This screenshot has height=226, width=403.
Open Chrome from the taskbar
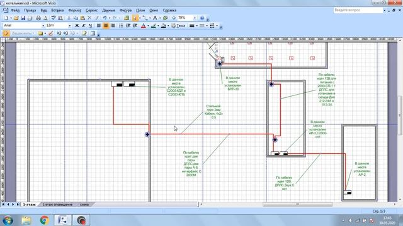(45, 220)
